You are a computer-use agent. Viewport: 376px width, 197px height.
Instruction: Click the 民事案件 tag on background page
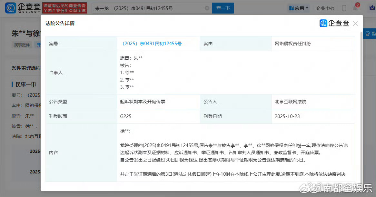[x=22, y=45]
